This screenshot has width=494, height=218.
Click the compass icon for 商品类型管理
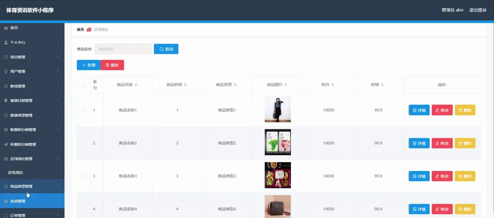6,186
